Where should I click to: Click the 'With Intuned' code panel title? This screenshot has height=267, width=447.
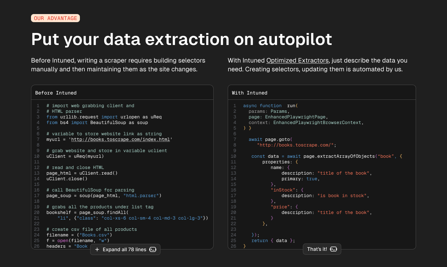pyautogui.click(x=250, y=93)
